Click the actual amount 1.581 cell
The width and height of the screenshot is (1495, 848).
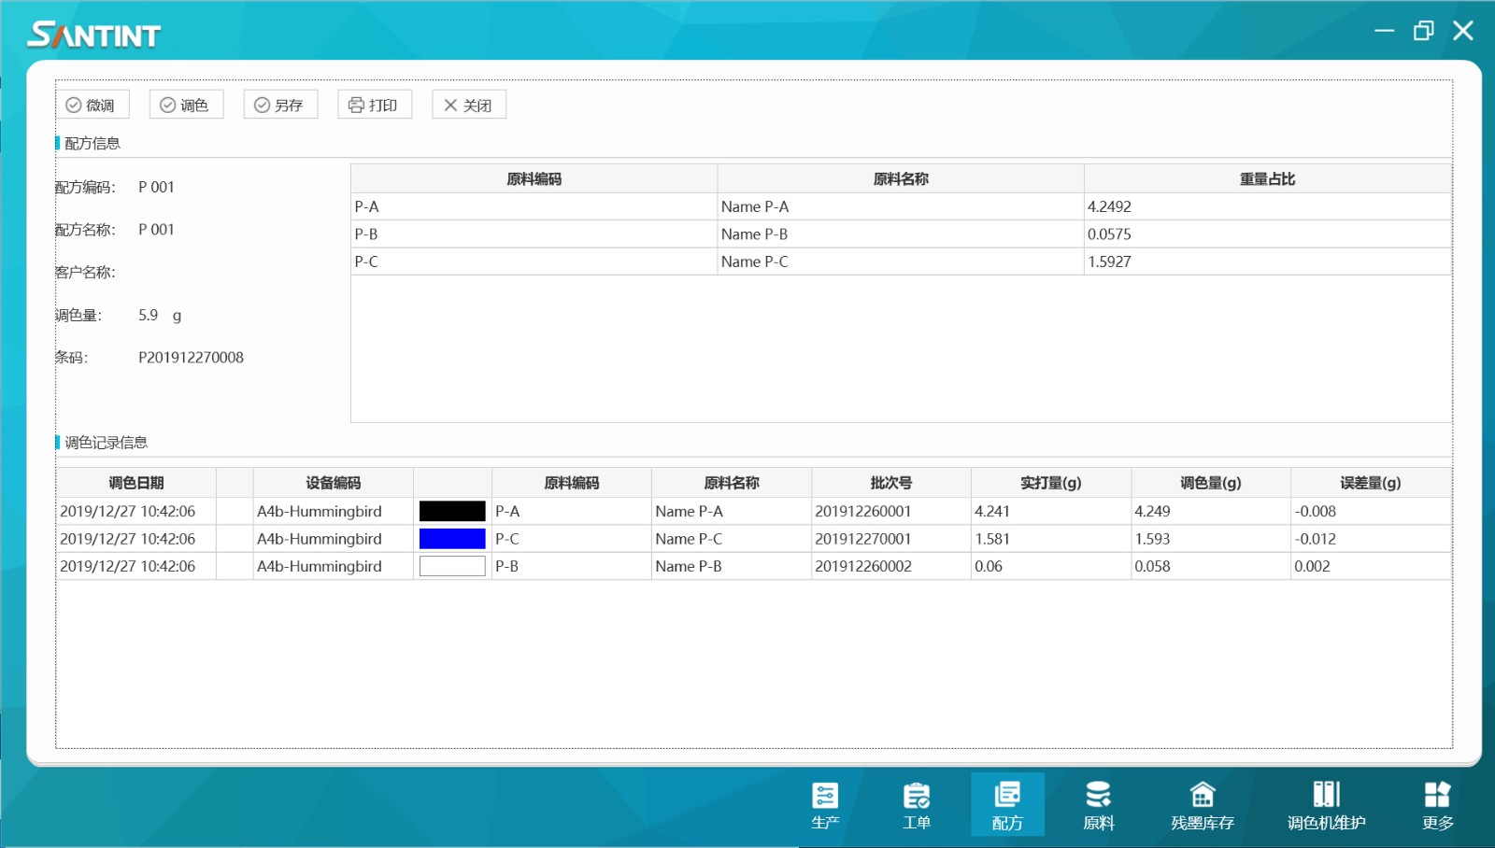point(1051,539)
